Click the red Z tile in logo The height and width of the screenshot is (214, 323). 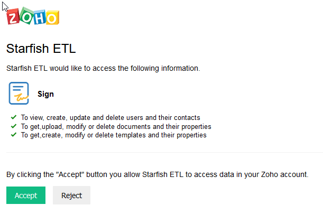coord(13,17)
